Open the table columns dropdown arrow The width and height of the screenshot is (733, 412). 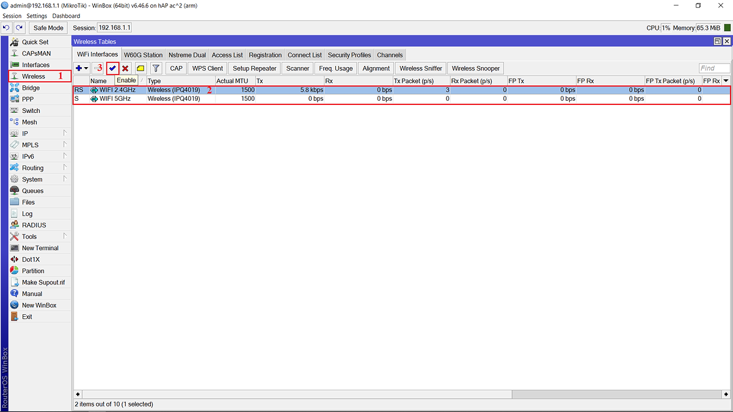pyautogui.click(x=726, y=81)
